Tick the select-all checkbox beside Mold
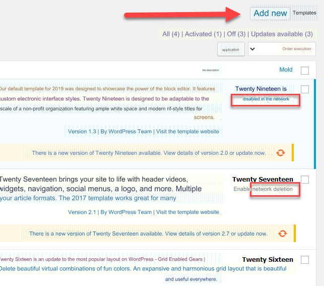Image resolution: width=324 pixels, height=286 pixels. (x=305, y=71)
